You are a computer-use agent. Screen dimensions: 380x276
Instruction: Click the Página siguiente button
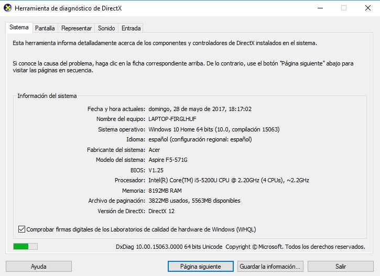pos(200,267)
